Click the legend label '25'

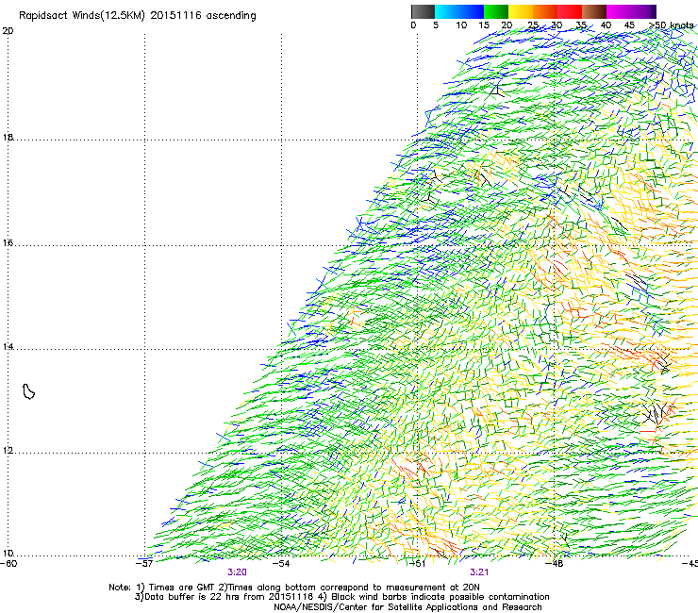pyautogui.click(x=533, y=25)
